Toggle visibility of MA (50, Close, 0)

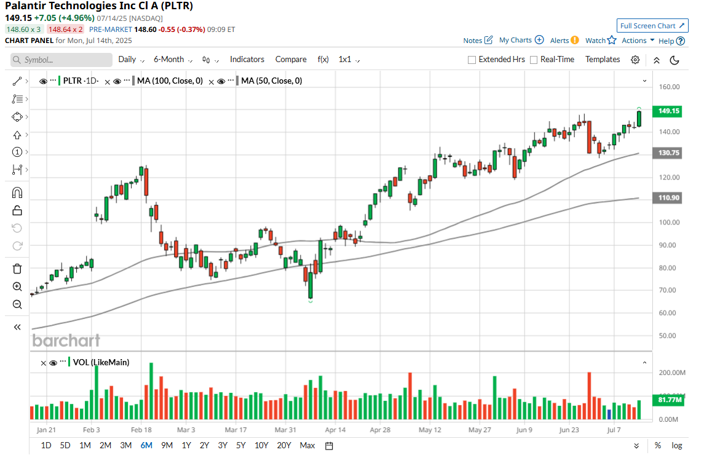pyautogui.click(x=221, y=81)
